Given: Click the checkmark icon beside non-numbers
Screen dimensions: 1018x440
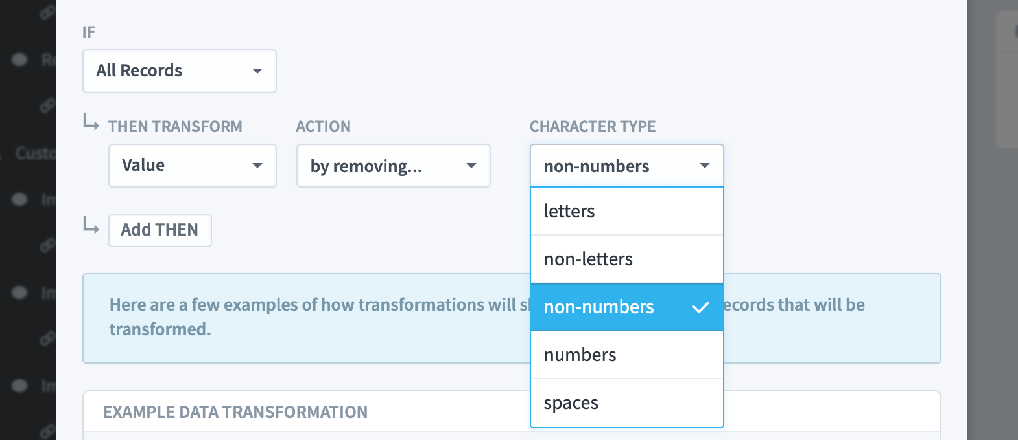Looking at the screenshot, I should [701, 307].
